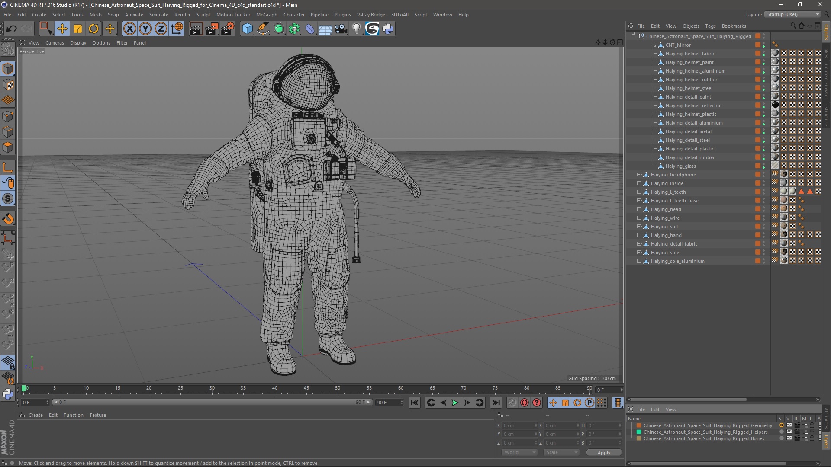831x467 pixels.
Task: Click the Enable Axis tool icon
Action: [8, 167]
